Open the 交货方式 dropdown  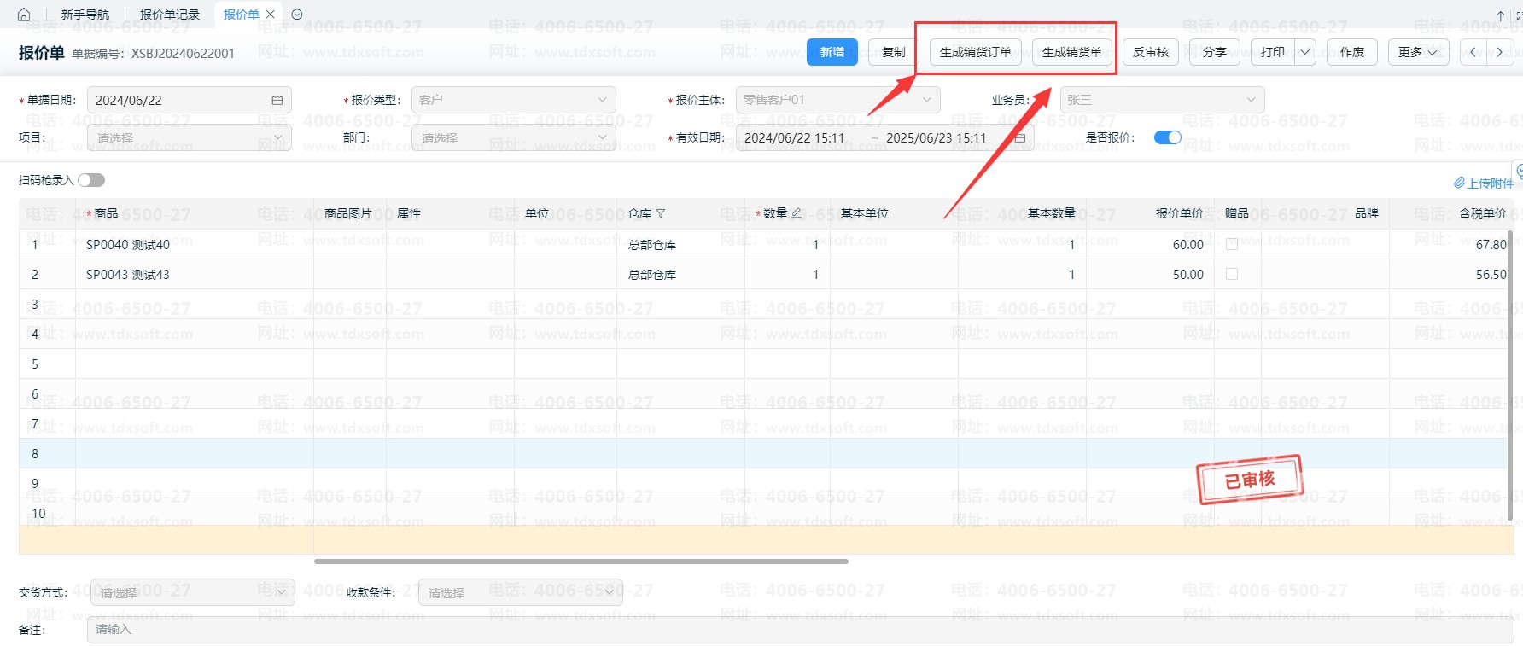[192, 592]
